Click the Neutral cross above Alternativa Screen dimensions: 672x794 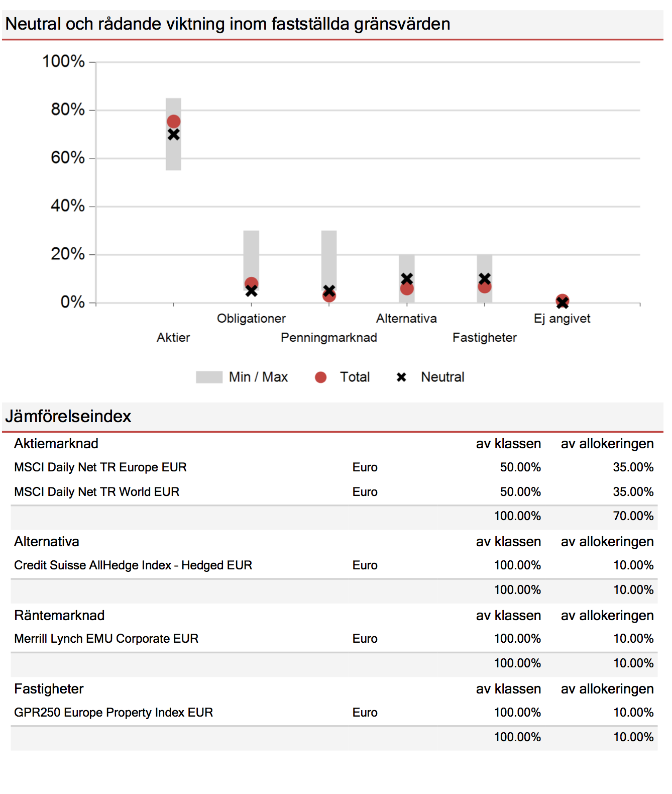(407, 279)
